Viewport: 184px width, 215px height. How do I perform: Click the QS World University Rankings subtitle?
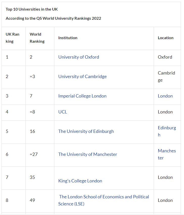[53, 18]
